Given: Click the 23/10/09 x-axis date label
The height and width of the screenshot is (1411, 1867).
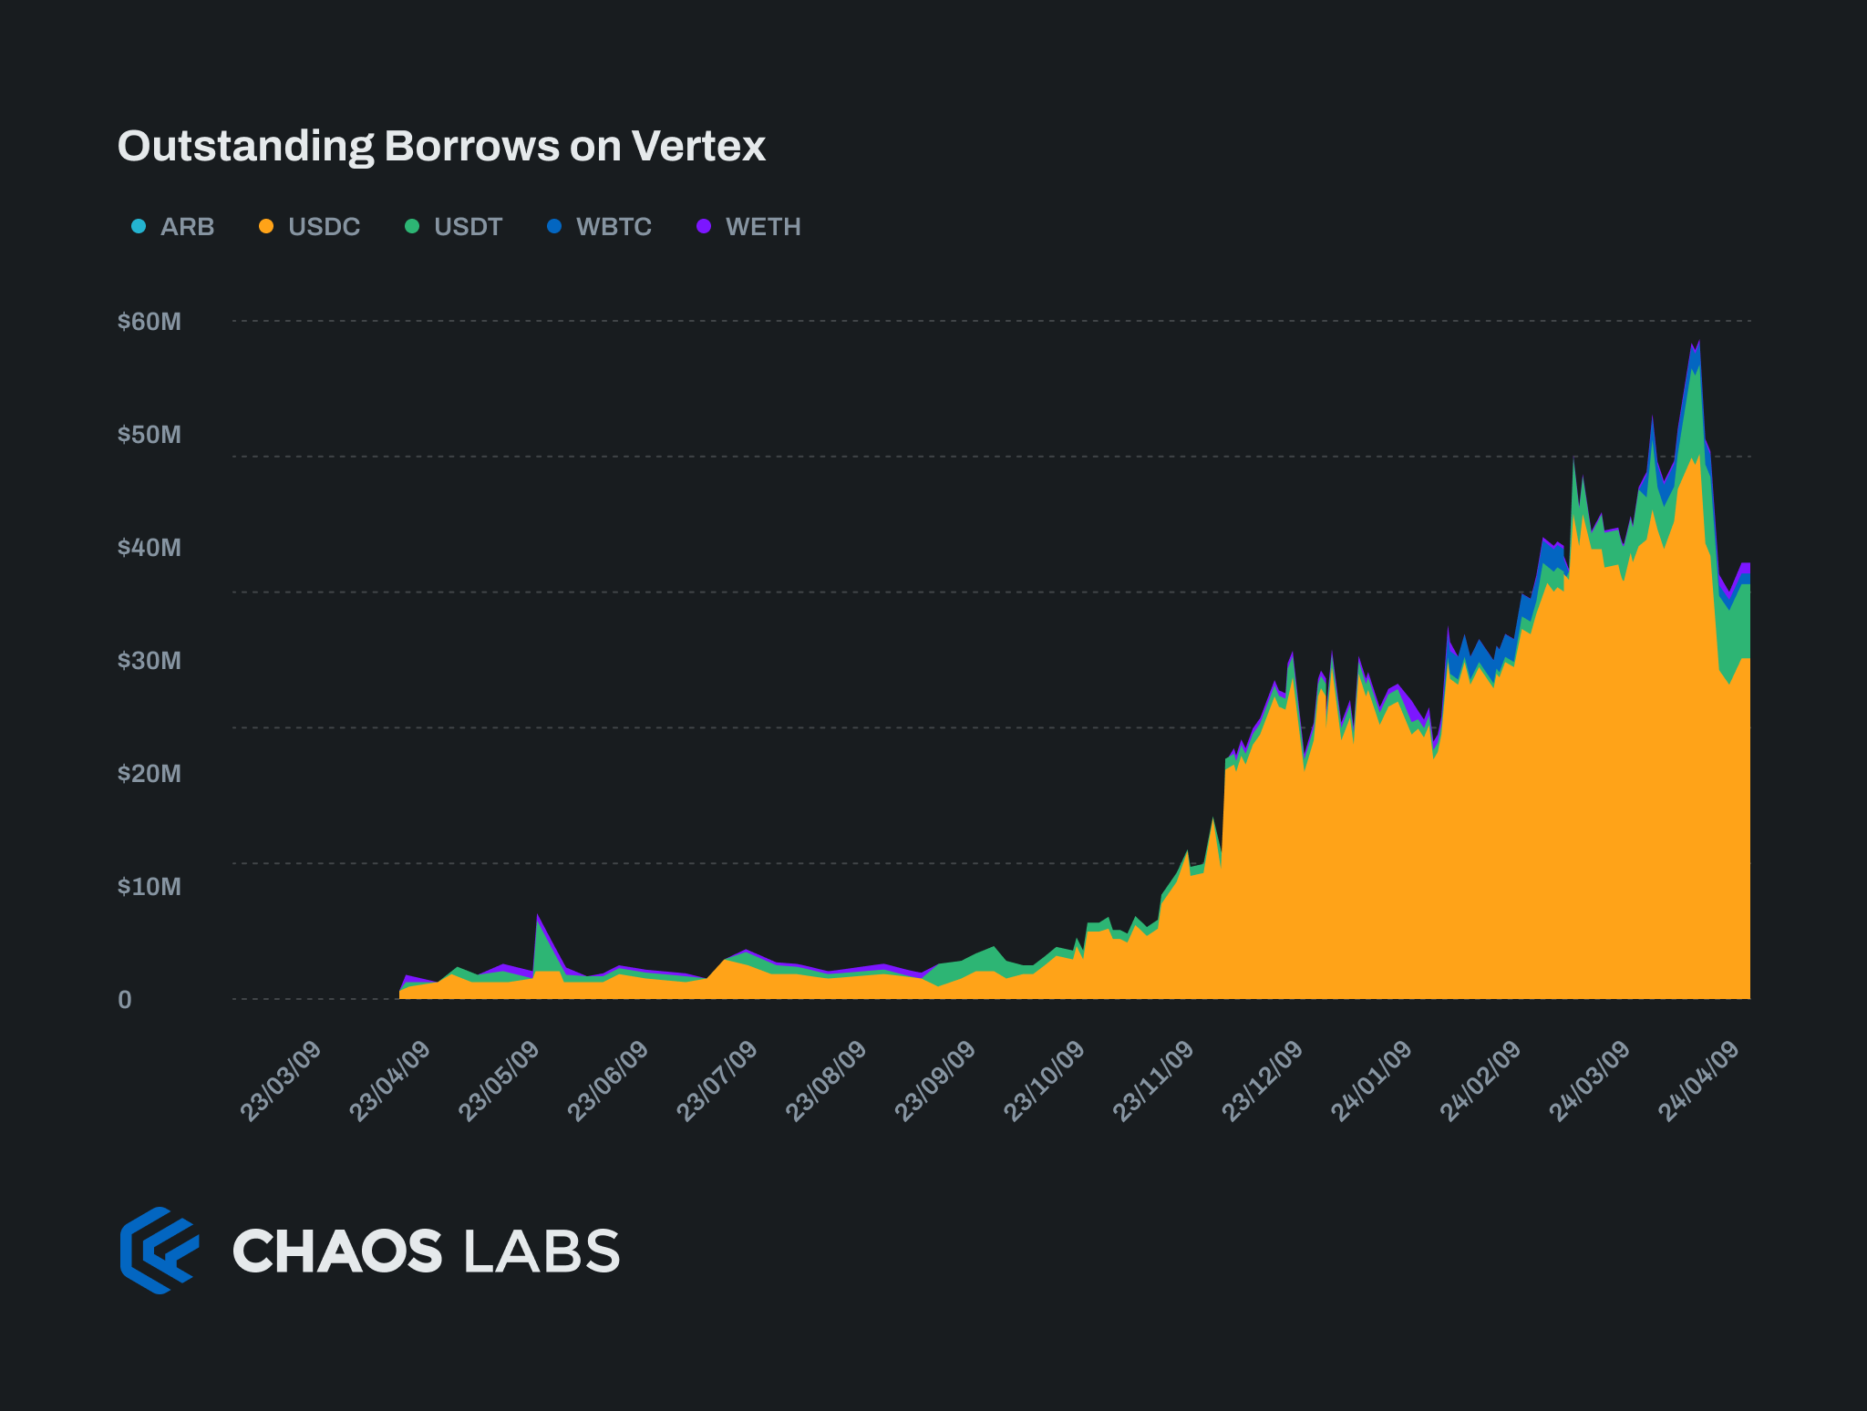Looking at the screenshot, I should [x=1044, y=1081].
